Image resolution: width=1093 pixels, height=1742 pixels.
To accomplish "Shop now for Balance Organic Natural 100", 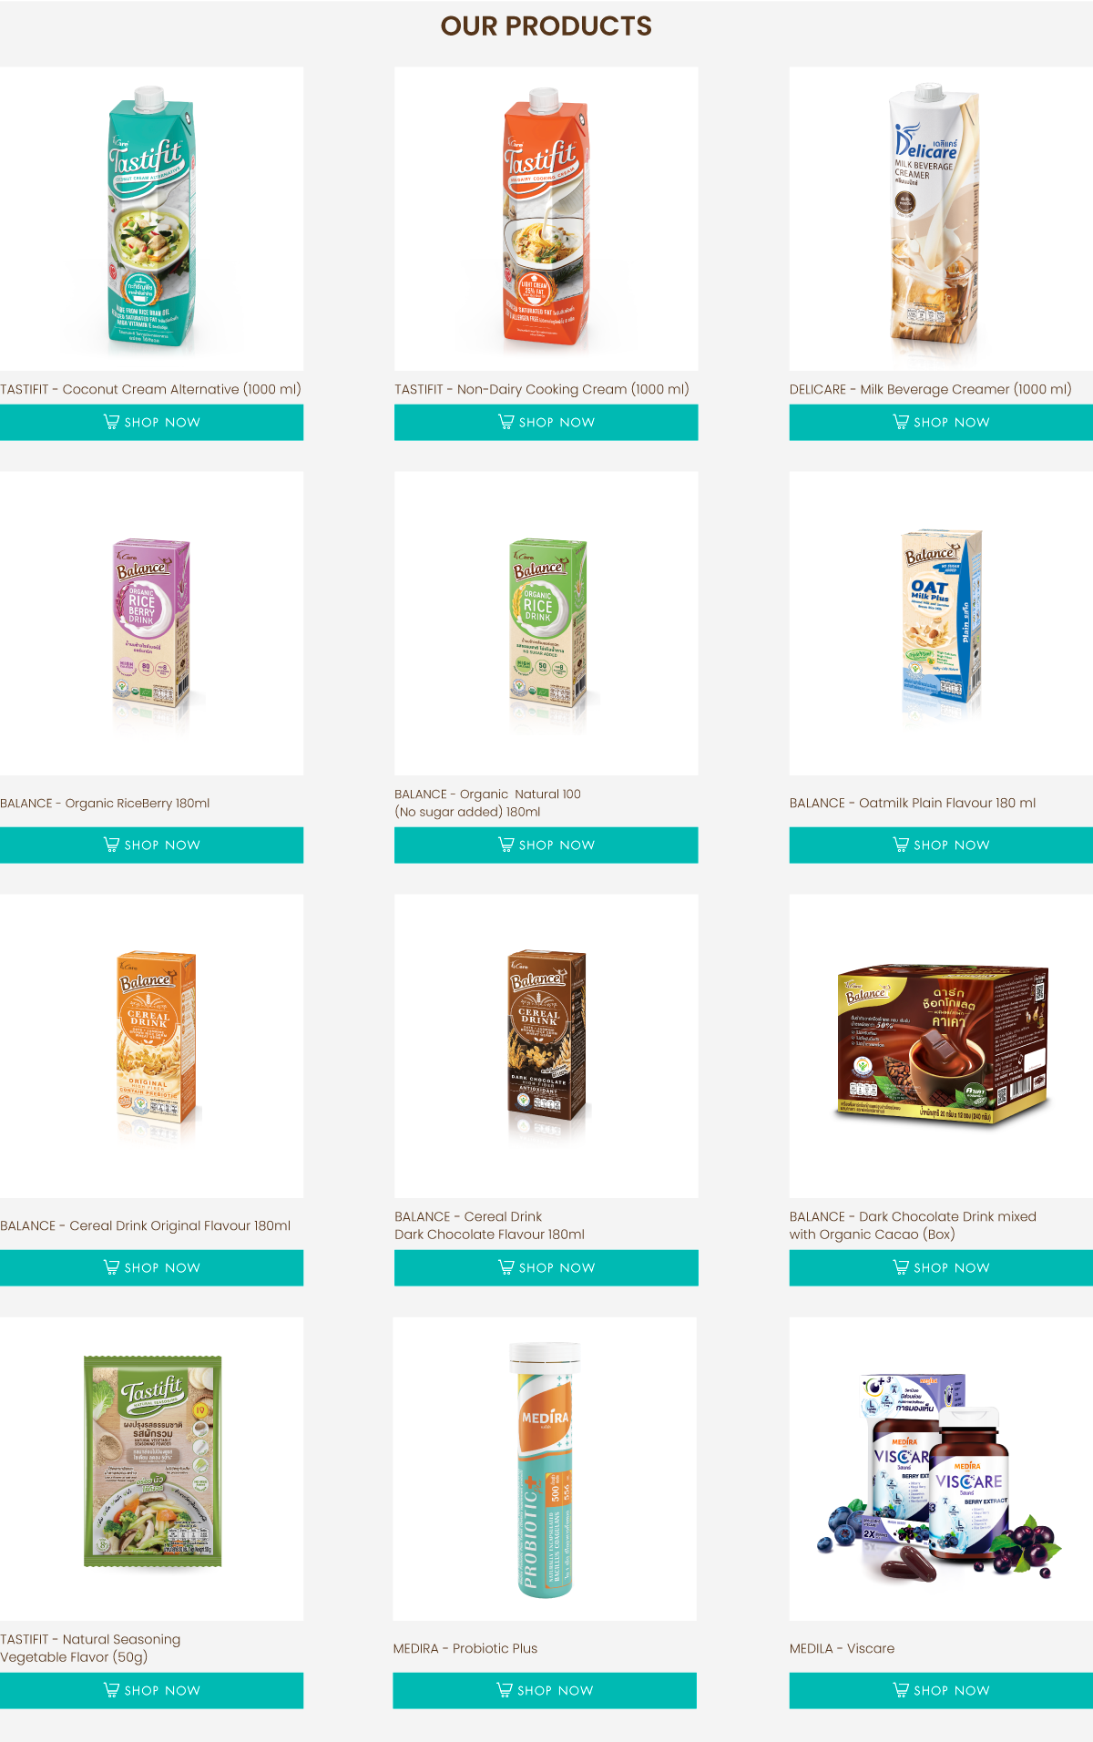I will click(x=546, y=845).
